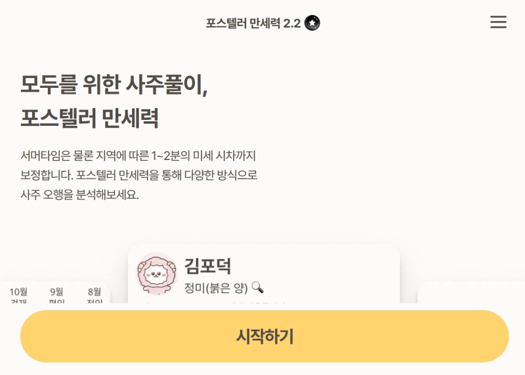Click the 시작하기 button

[x=264, y=336]
